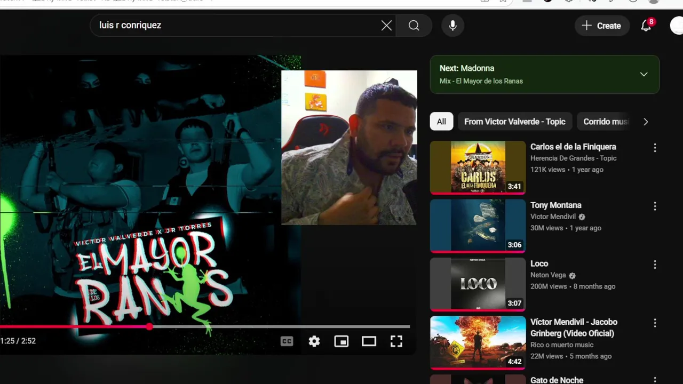Enter full screen mode
683x384 pixels.
coord(396,341)
